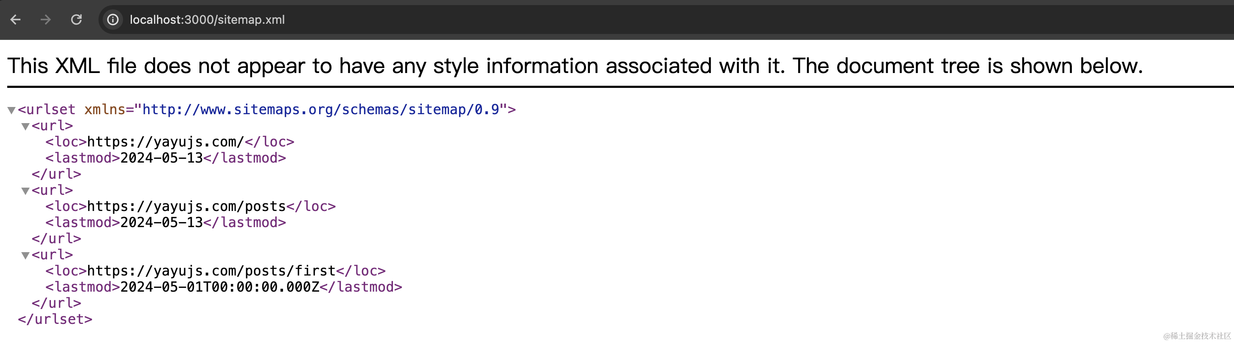
Task: Collapse the url node containing yayujs.com/posts
Action: [25, 191]
